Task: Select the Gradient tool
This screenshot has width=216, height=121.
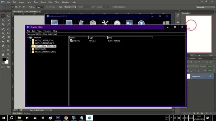Action: pyautogui.click(x=8, y=37)
